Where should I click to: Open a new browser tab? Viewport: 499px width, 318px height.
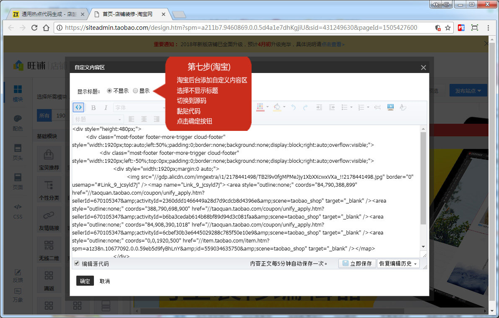coord(179,15)
